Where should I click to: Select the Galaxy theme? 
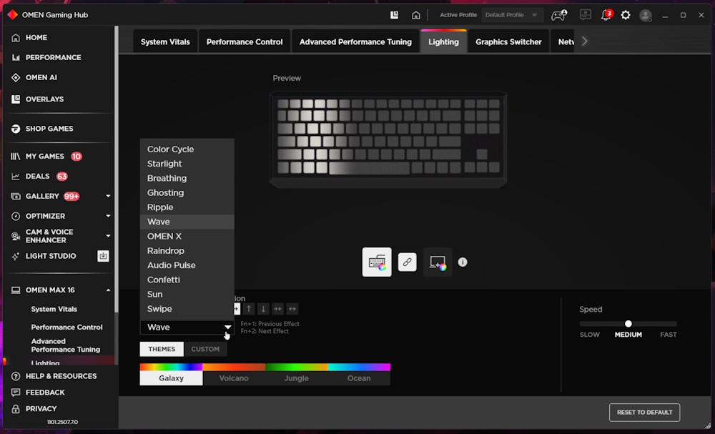click(x=172, y=374)
